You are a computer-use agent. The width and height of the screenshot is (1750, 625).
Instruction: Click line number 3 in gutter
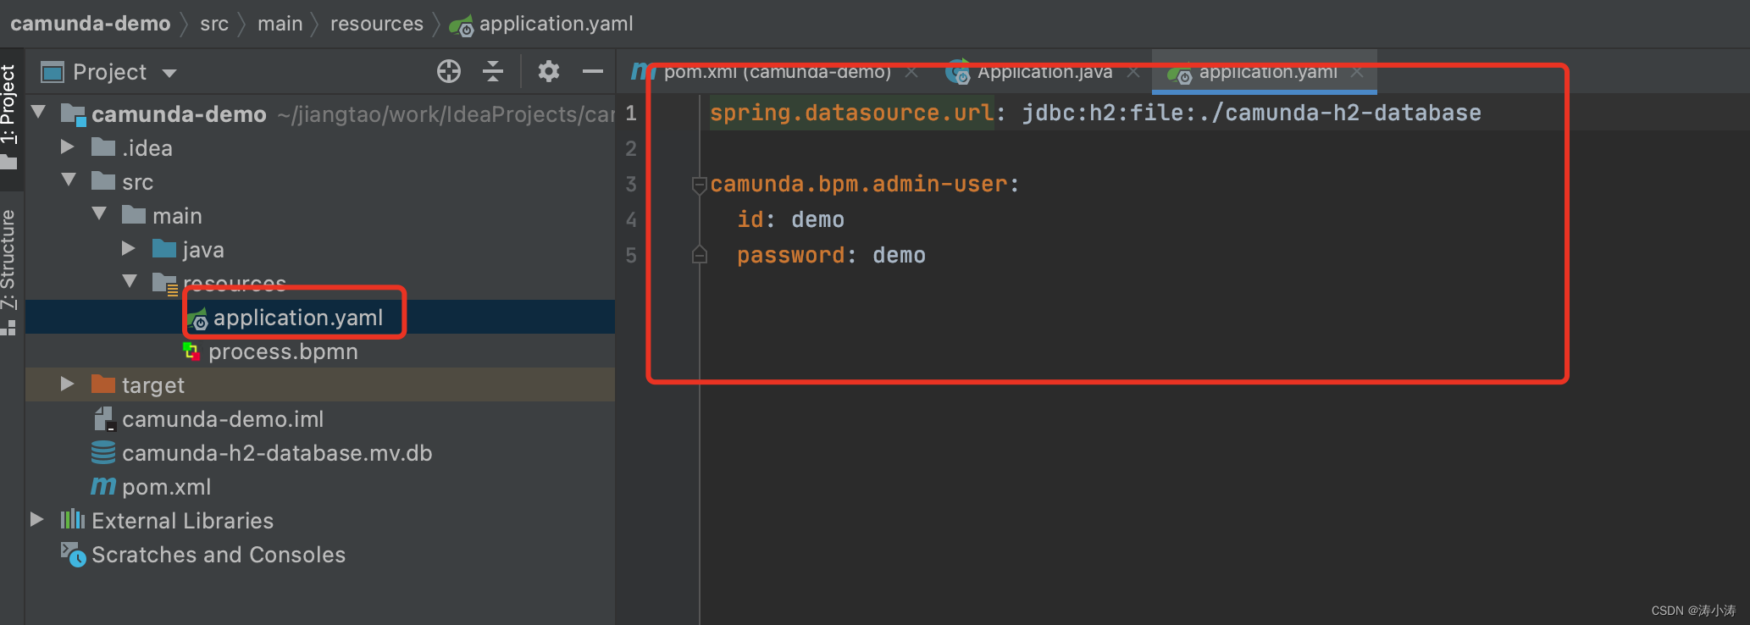(x=631, y=184)
